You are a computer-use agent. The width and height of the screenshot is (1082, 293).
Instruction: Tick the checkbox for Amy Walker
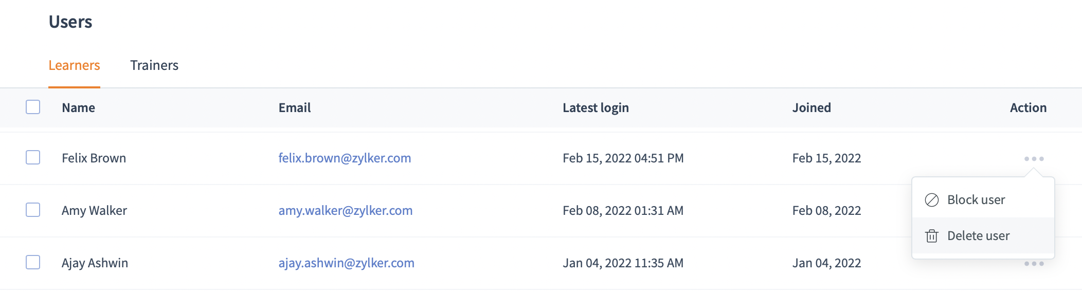(x=33, y=210)
